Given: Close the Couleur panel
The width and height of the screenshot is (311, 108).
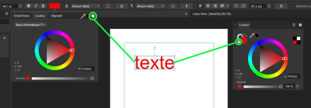Looking at the screenshot, I should point(300,25).
